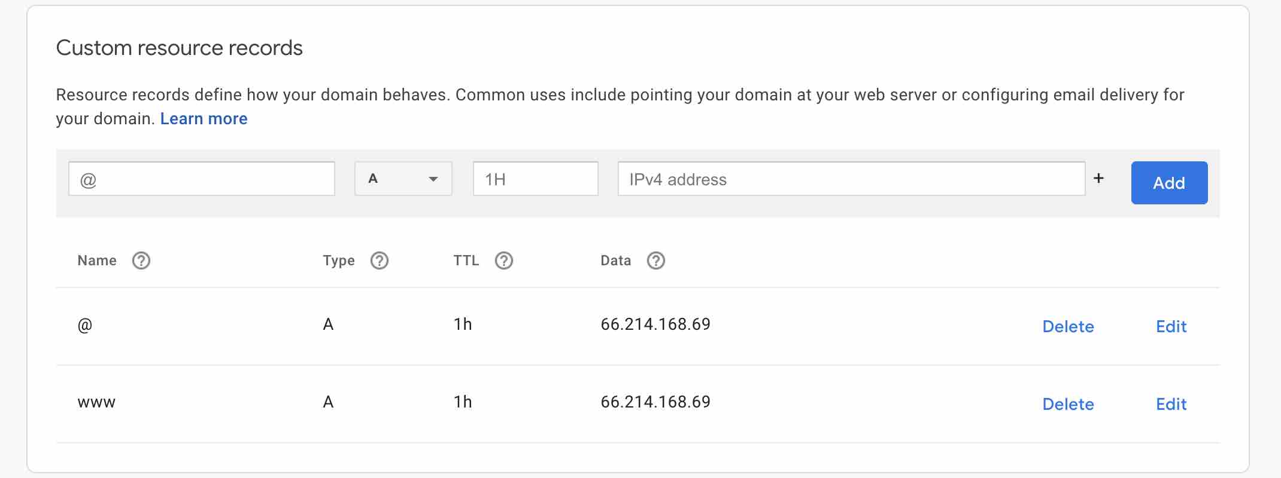Delete the @ A record

[1068, 326]
